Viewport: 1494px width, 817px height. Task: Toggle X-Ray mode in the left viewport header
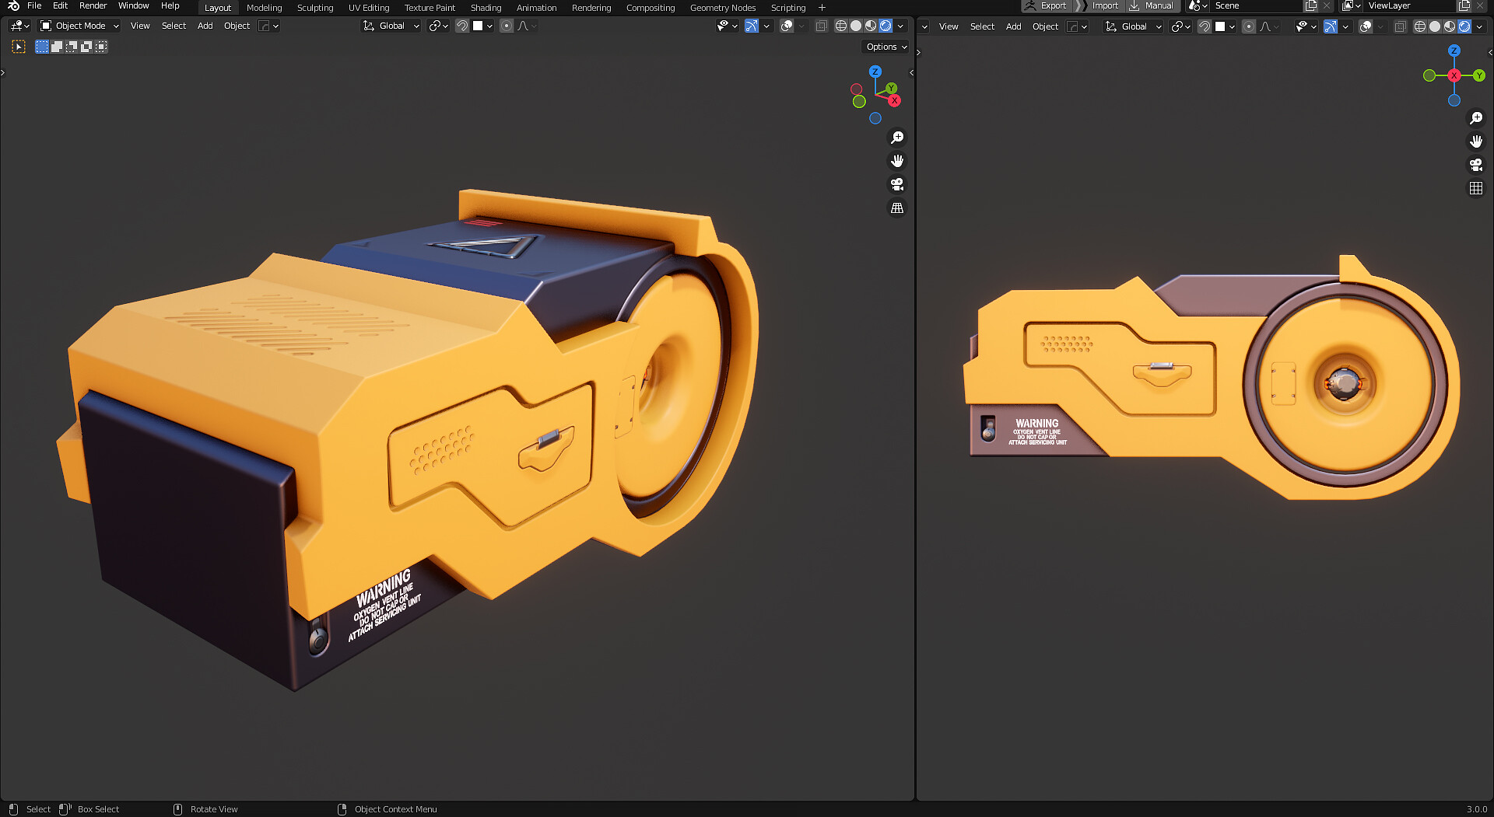tap(820, 26)
